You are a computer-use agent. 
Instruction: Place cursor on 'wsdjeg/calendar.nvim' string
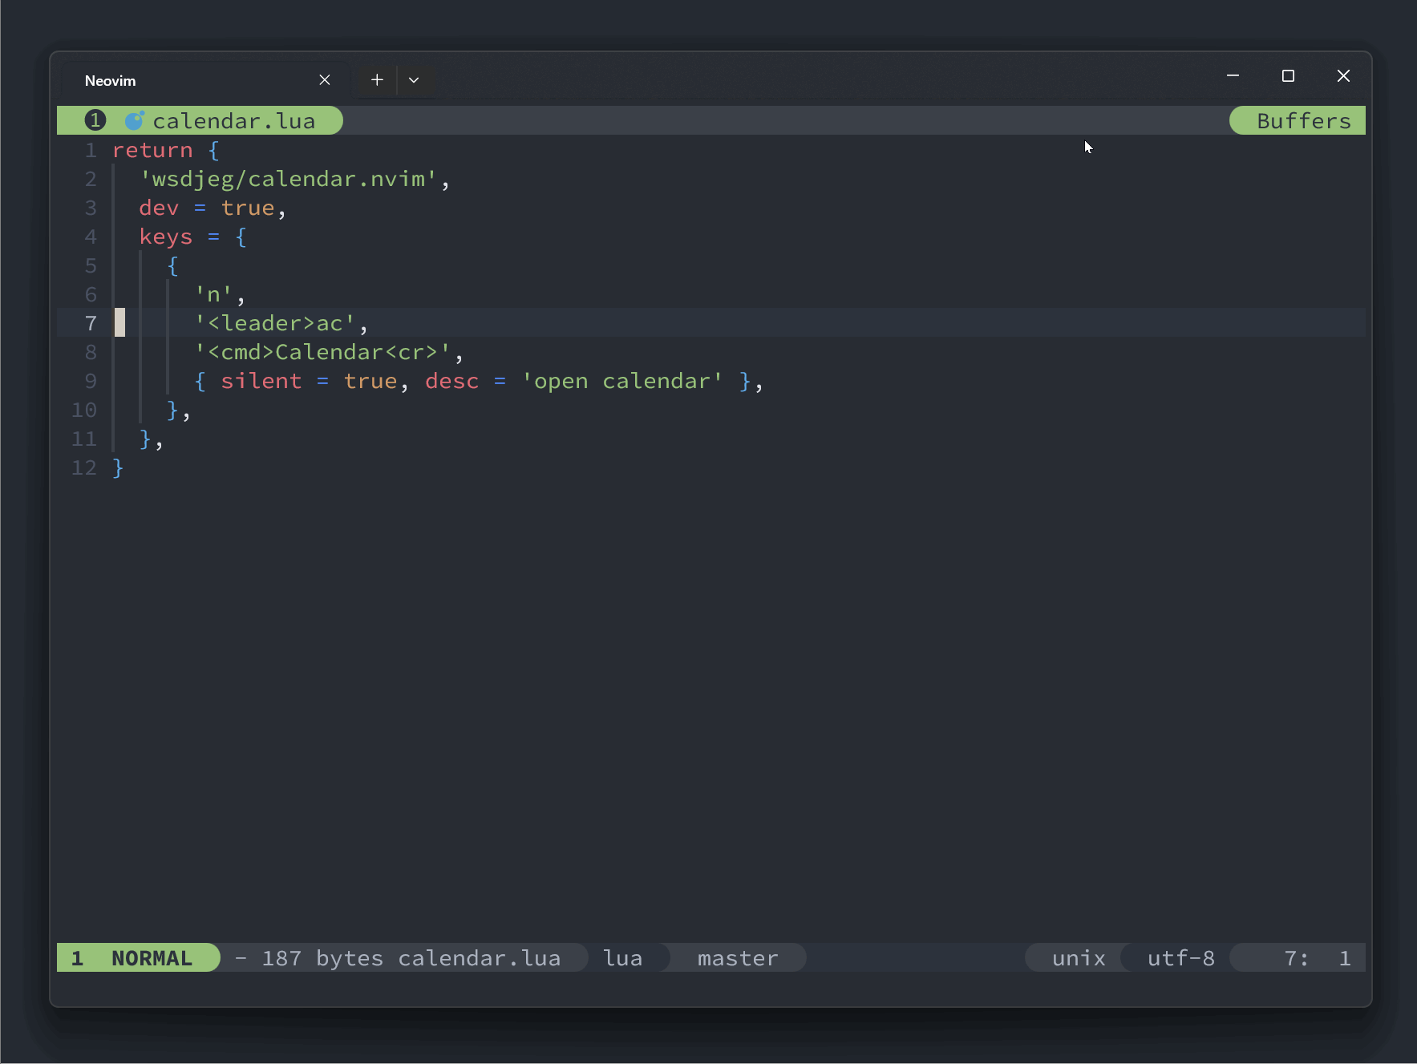coord(289,180)
